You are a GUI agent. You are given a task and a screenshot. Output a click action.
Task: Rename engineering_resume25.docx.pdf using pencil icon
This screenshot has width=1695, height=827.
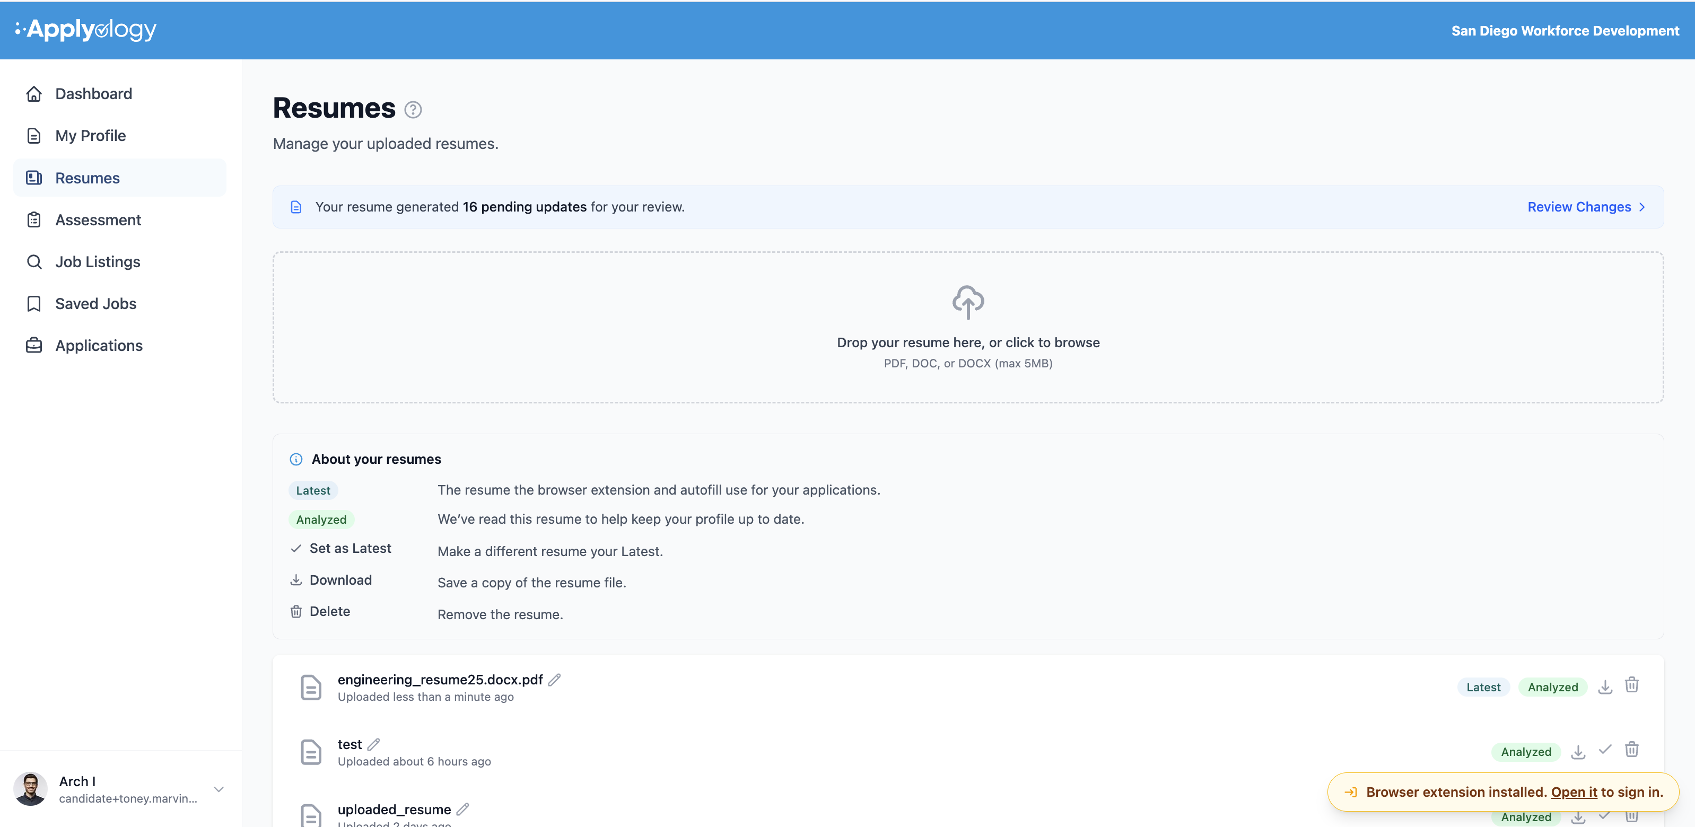tap(555, 680)
